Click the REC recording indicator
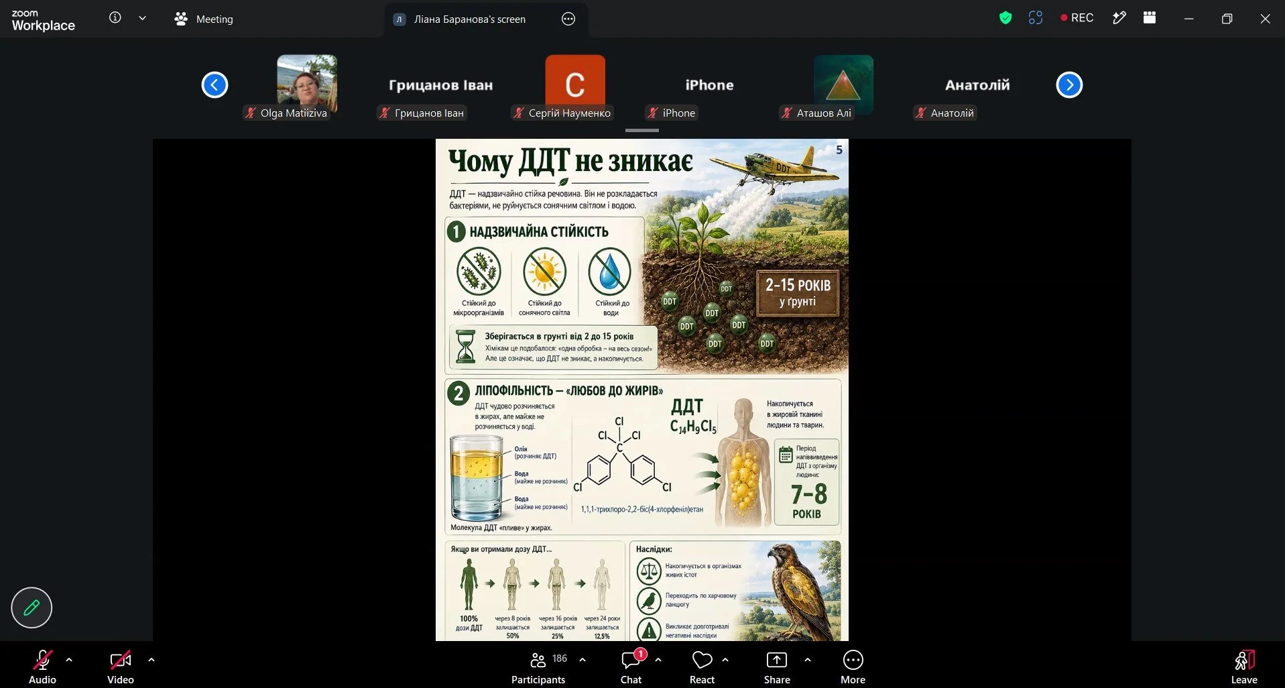1285x688 pixels. 1077,18
